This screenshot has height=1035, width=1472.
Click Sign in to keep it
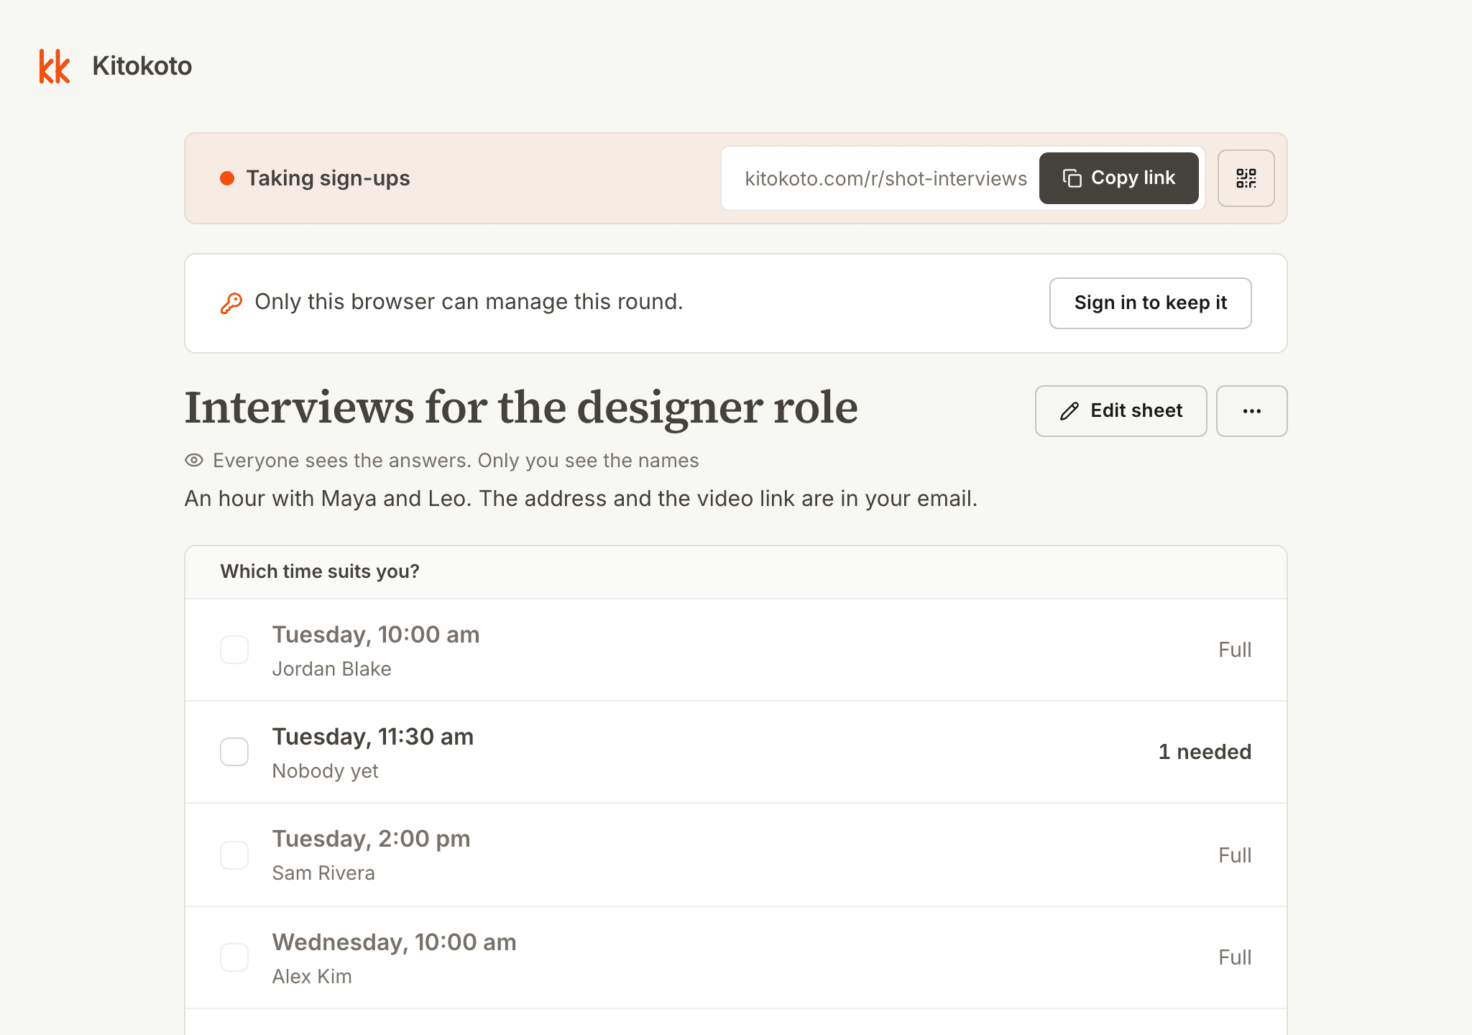pyautogui.click(x=1150, y=303)
